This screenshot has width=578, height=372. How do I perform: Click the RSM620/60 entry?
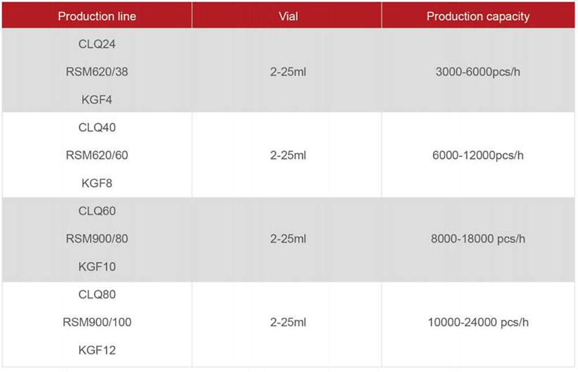point(97,155)
